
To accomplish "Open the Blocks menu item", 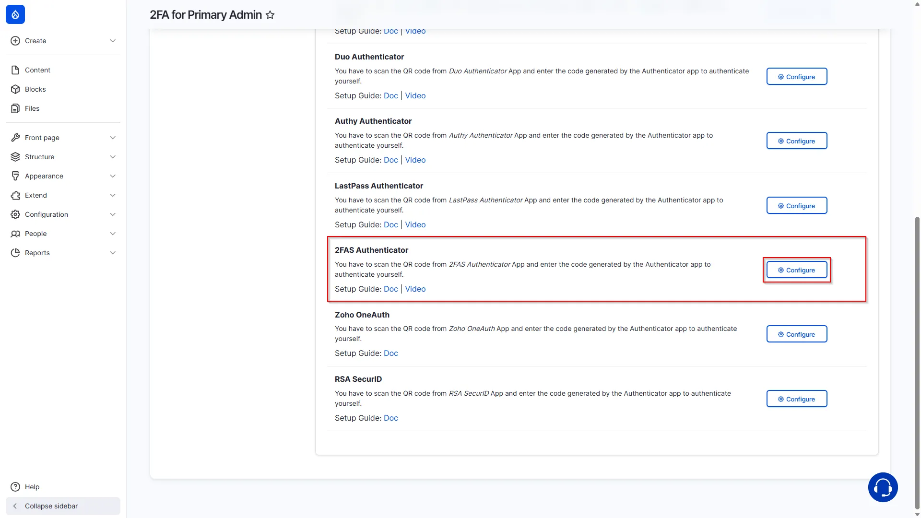I will point(63,89).
